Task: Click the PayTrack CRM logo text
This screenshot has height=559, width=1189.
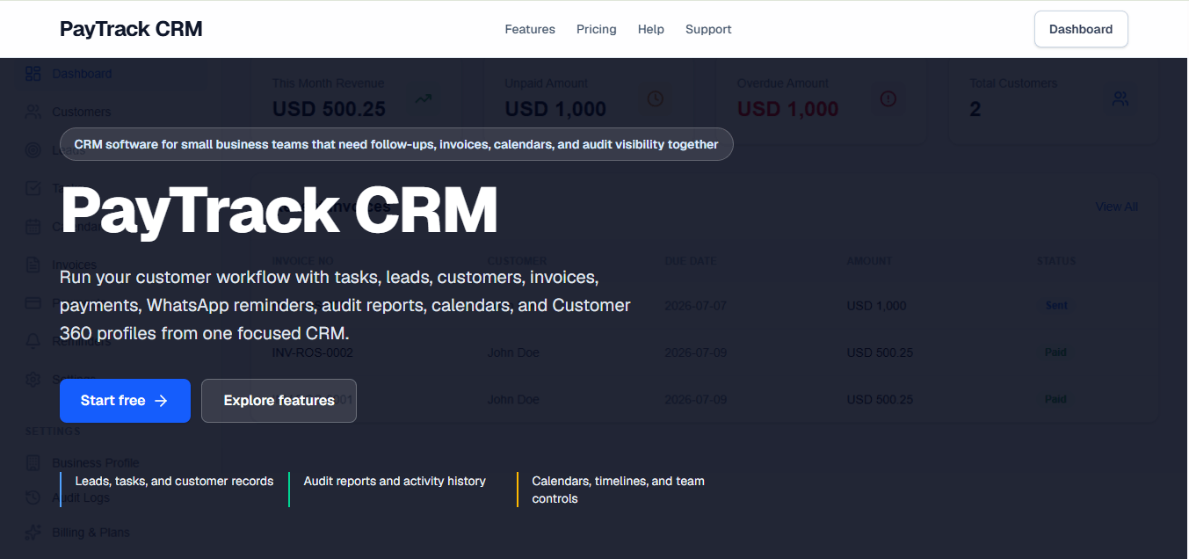Action: pos(131,29)
